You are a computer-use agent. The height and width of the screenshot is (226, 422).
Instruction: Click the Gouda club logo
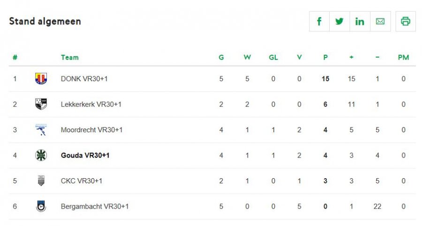click(41, 155)
